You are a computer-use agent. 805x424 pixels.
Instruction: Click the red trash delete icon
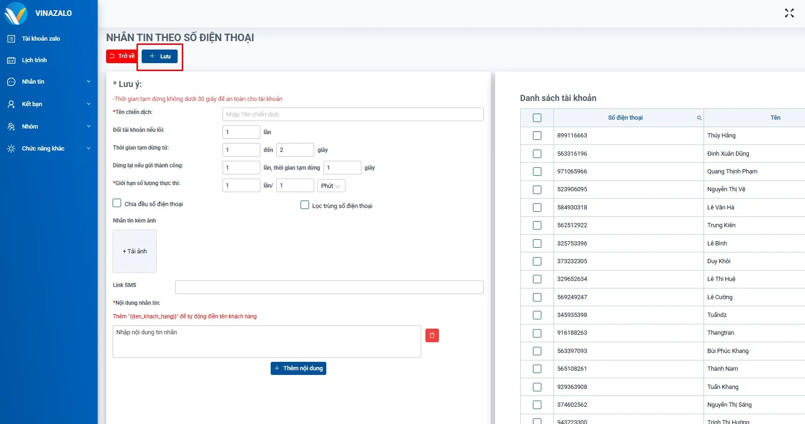pyautogui.click(x=432, y=335)
